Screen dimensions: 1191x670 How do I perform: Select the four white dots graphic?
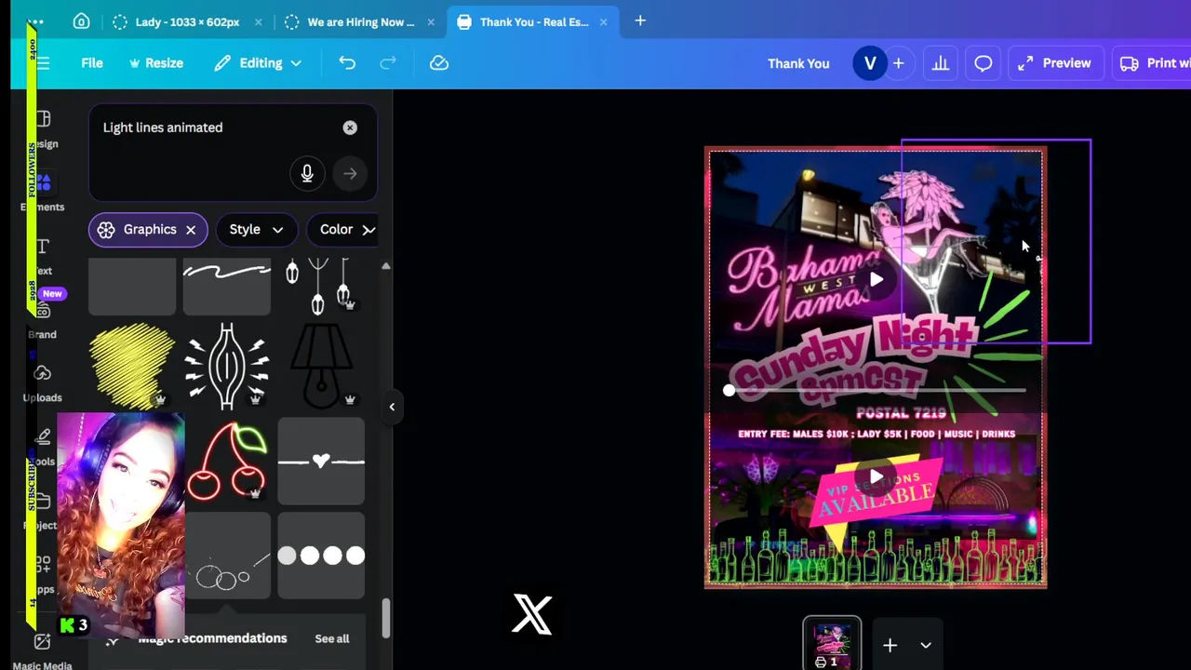point(321,556)
